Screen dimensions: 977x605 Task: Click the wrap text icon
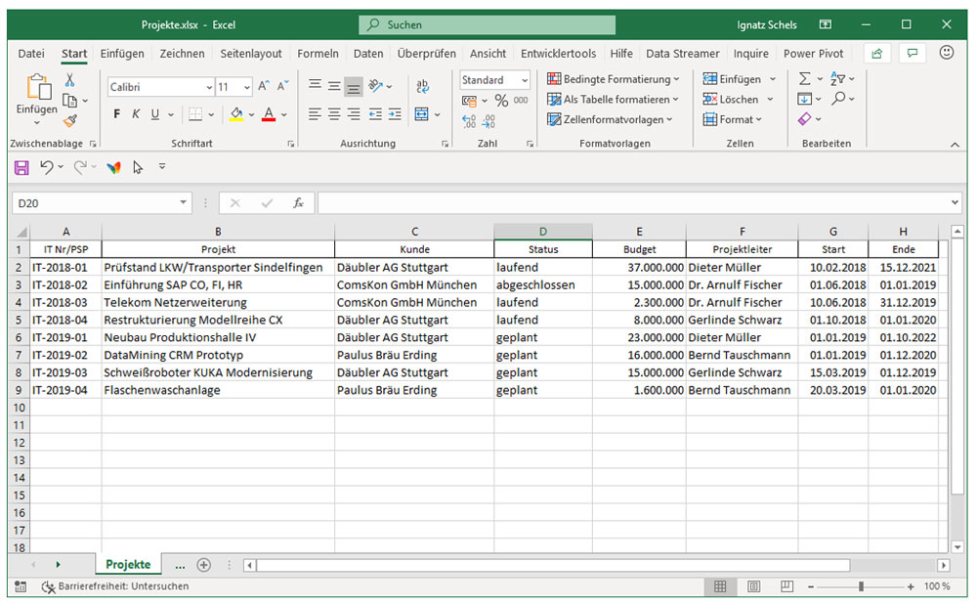(x=422, y=87)
